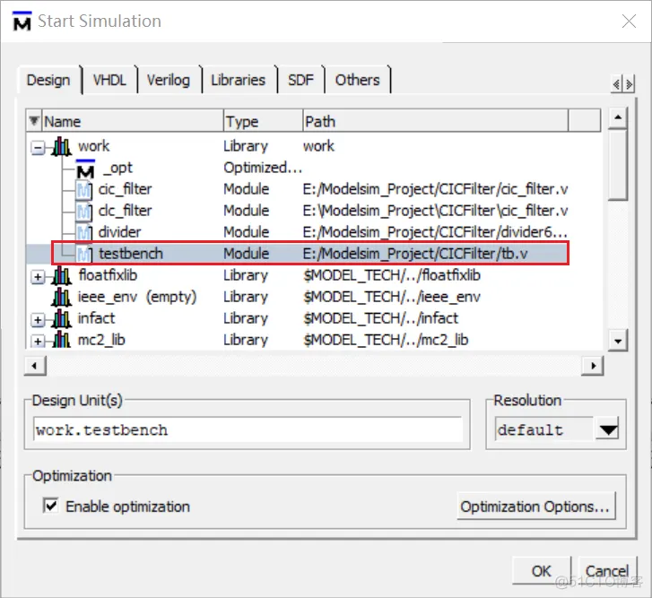Switch to the Design tab
Viewport: 652px width, 598px height.
click(48, 80)
